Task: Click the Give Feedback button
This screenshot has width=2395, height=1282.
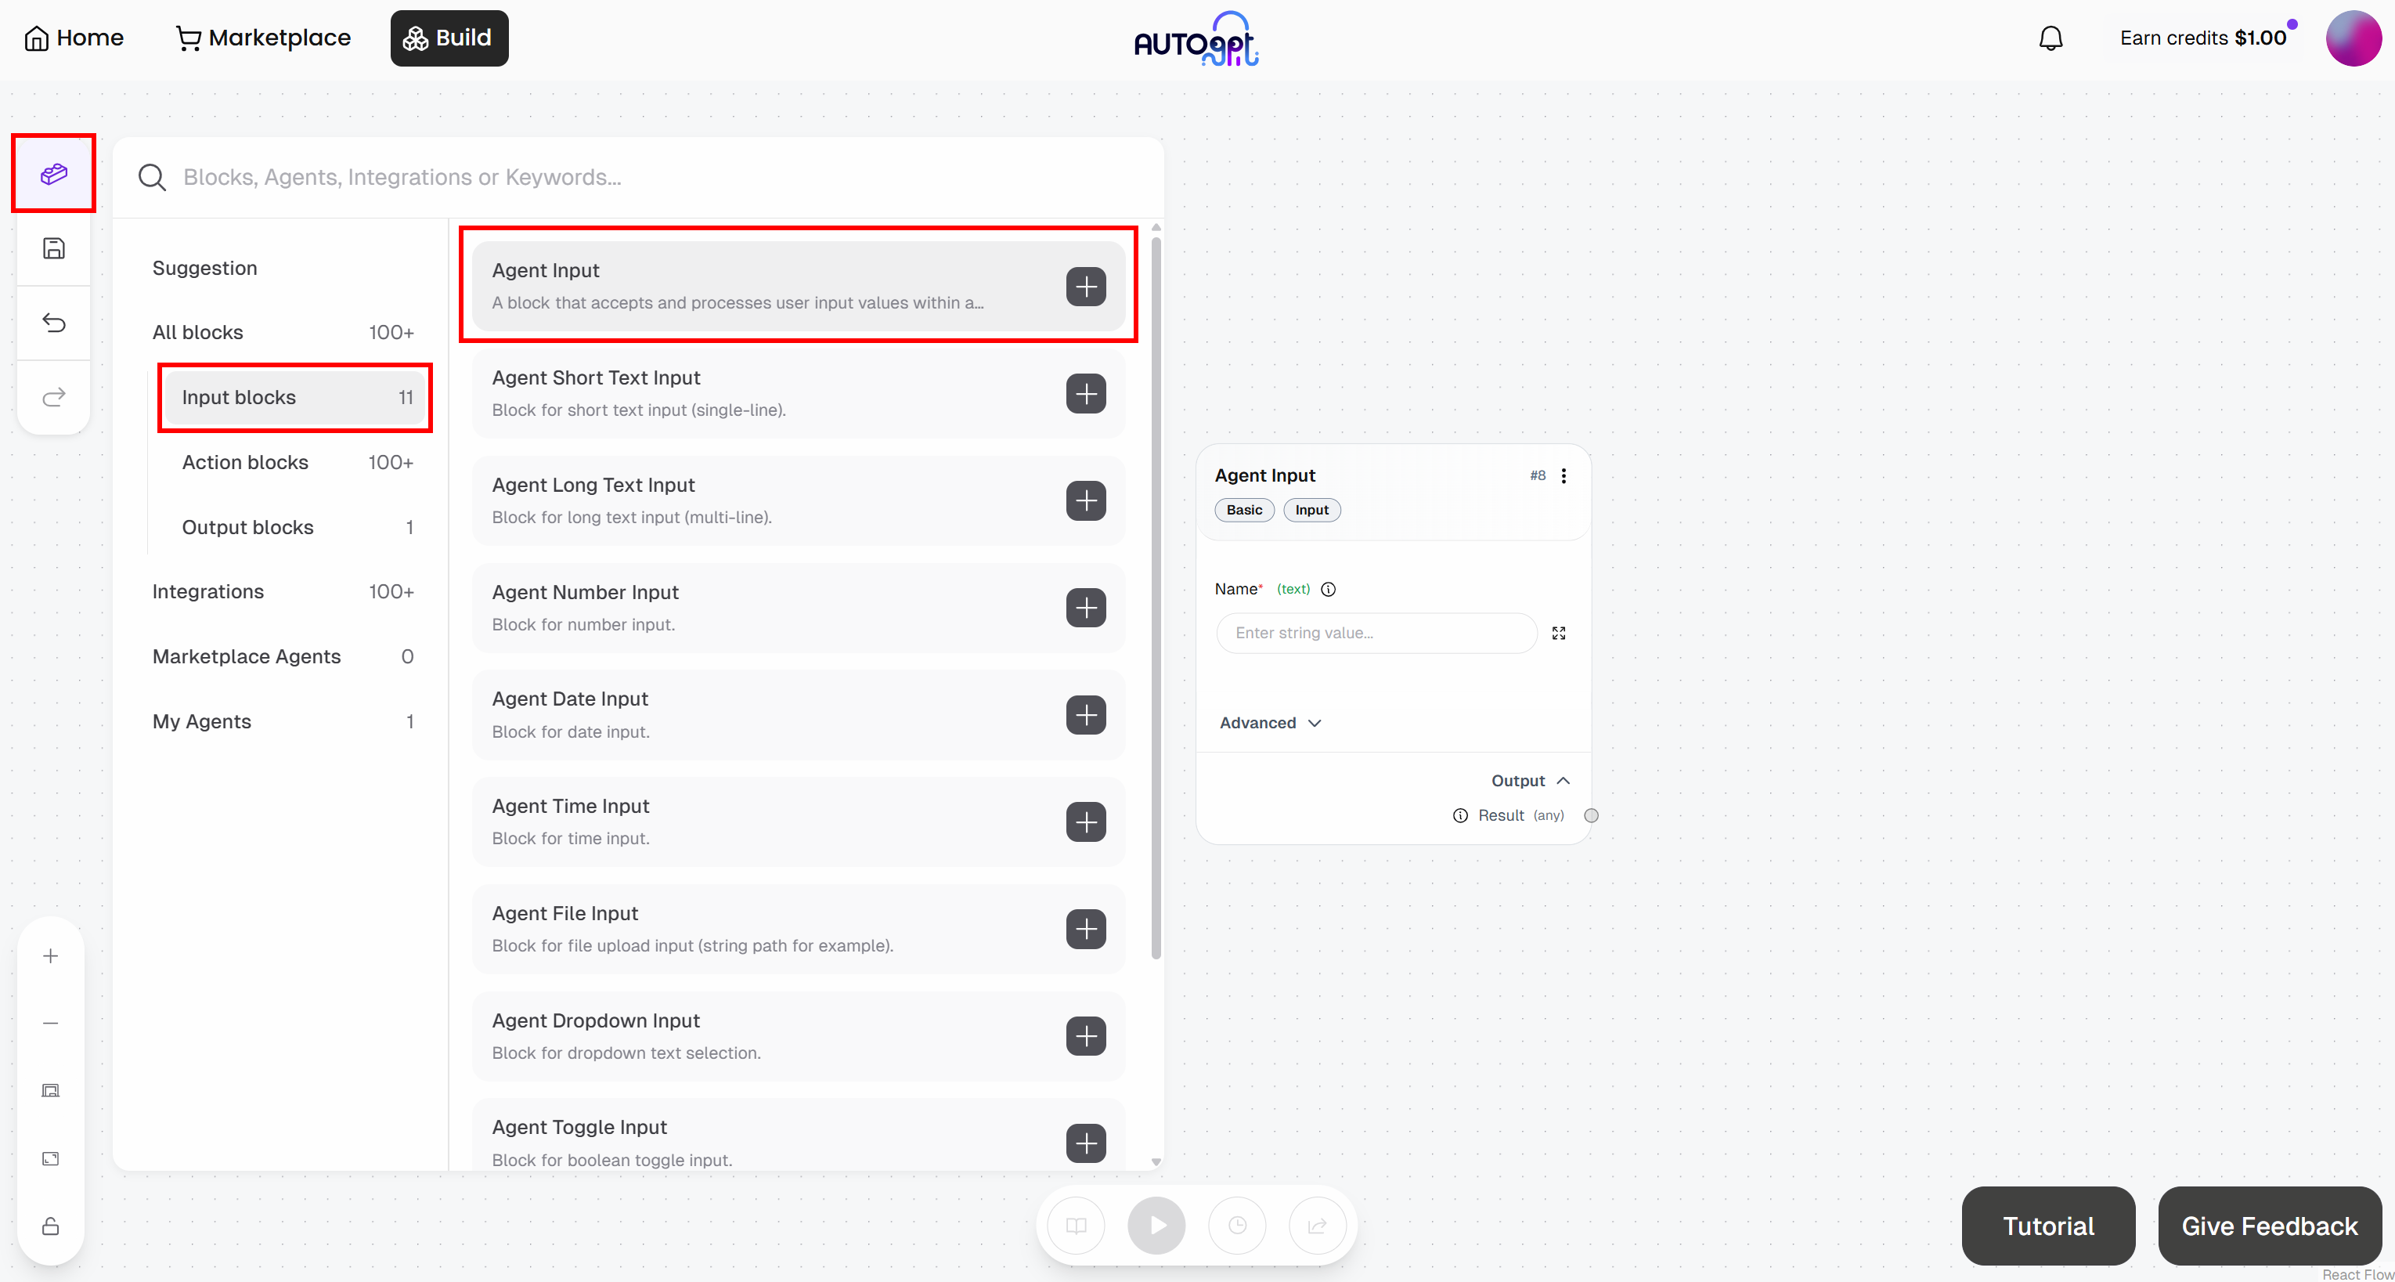Action: pos(2269,1226)
